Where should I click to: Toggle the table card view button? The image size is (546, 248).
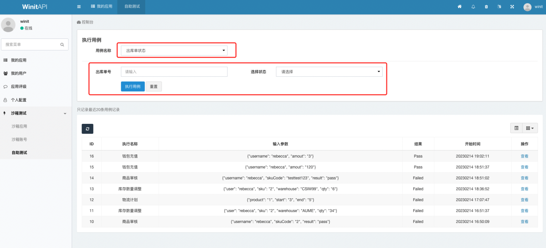[516, 128]
